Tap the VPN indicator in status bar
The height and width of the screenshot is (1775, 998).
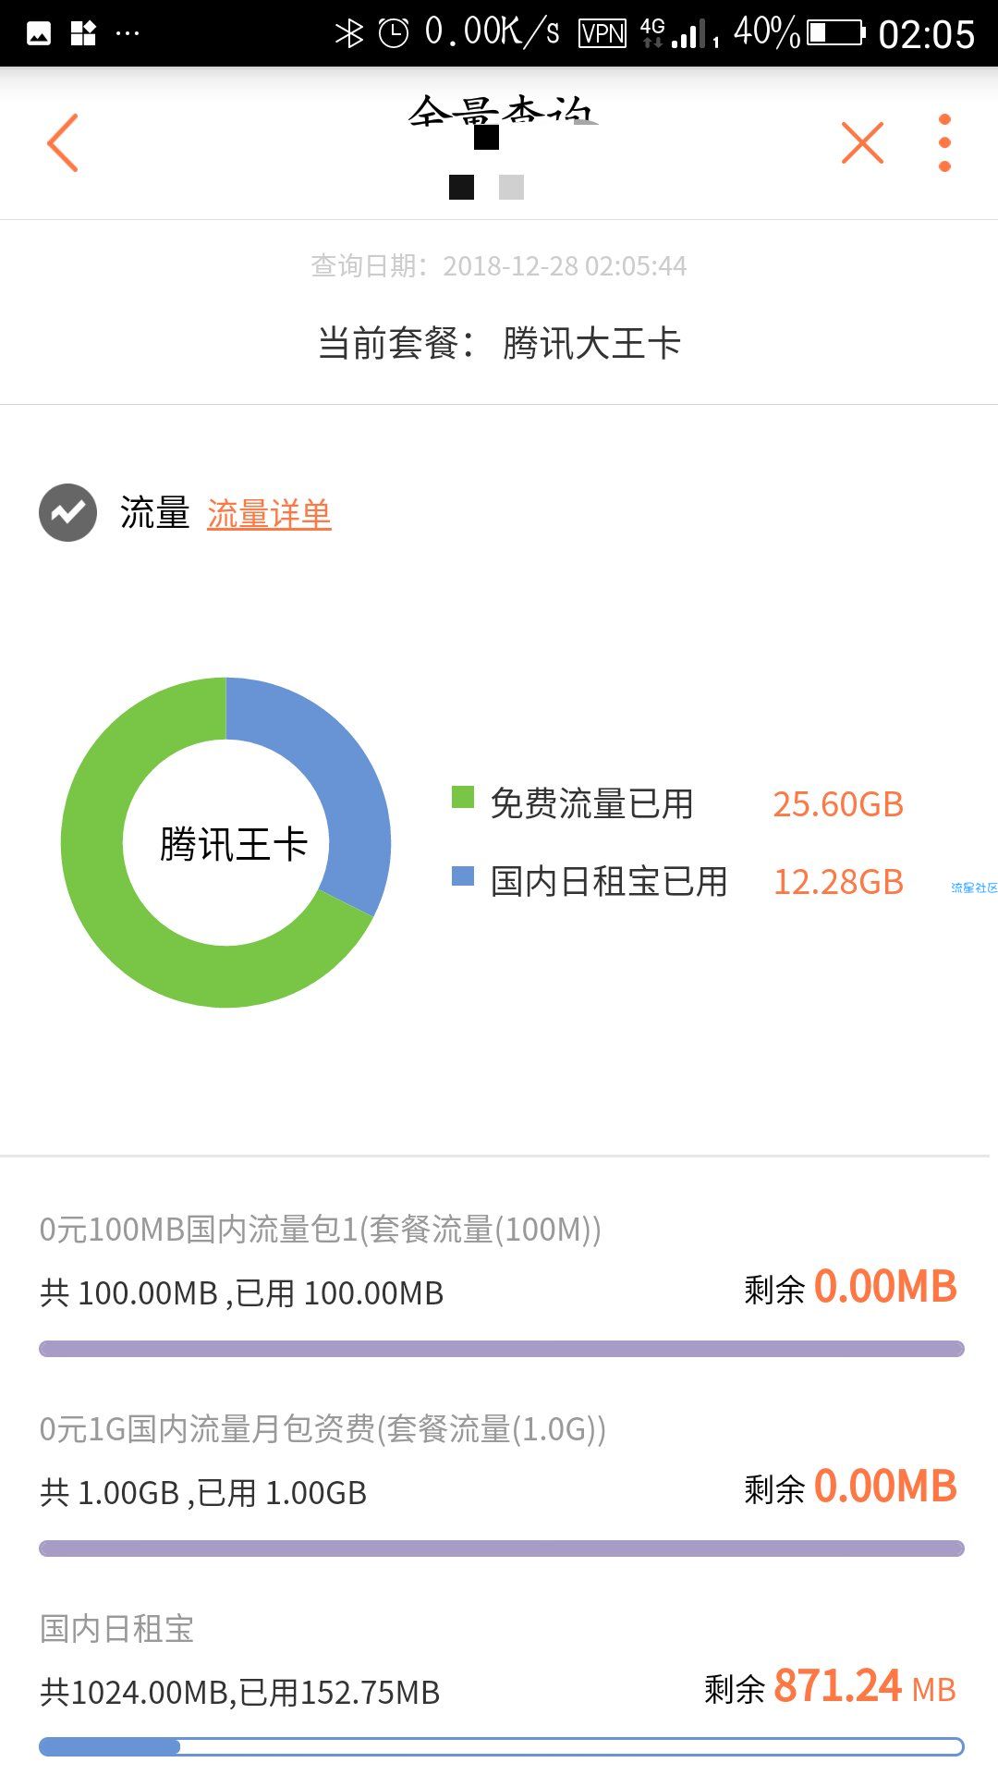602,33
